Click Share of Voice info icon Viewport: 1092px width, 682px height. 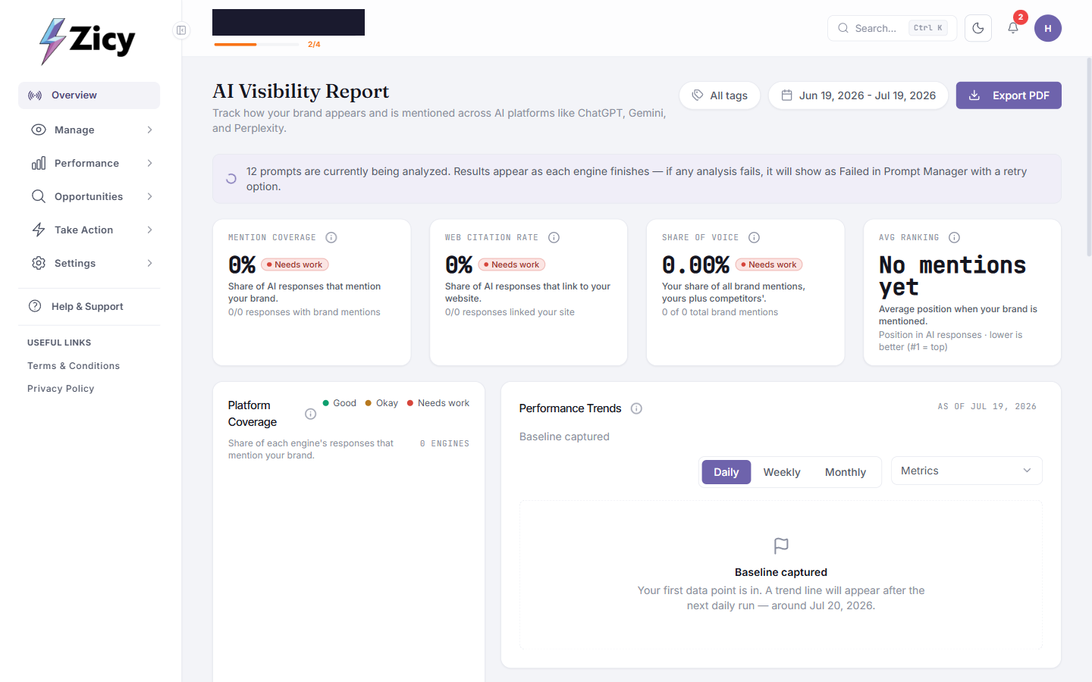pos(755,237)
